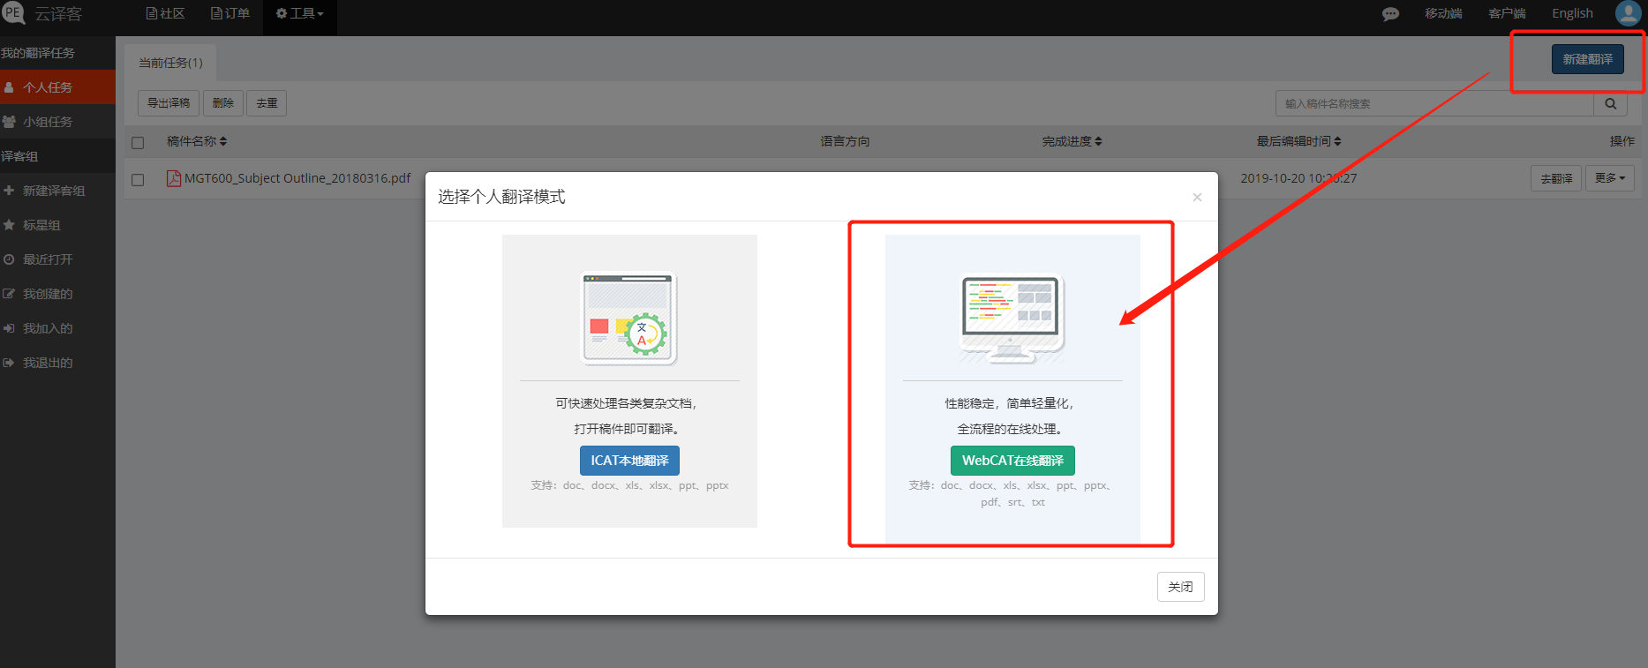Close dialog with the × icon

pyautogui.click(x=1197, y=197)
